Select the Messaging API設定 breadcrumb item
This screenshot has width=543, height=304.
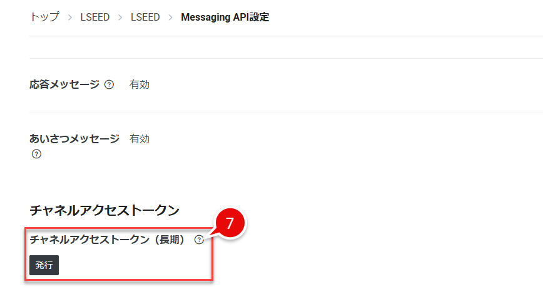pos(225,18)
